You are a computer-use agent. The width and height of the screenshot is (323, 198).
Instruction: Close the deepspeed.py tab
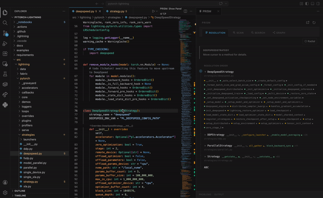[x=100, y=11]
